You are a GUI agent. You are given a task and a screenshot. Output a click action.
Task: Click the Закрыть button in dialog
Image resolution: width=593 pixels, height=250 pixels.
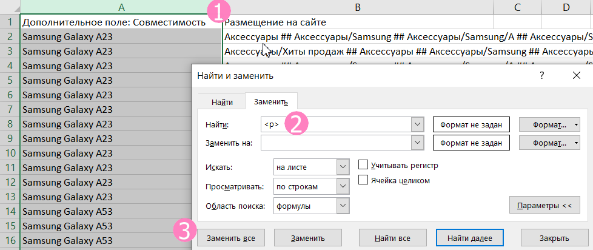click(x=554, y=238)
